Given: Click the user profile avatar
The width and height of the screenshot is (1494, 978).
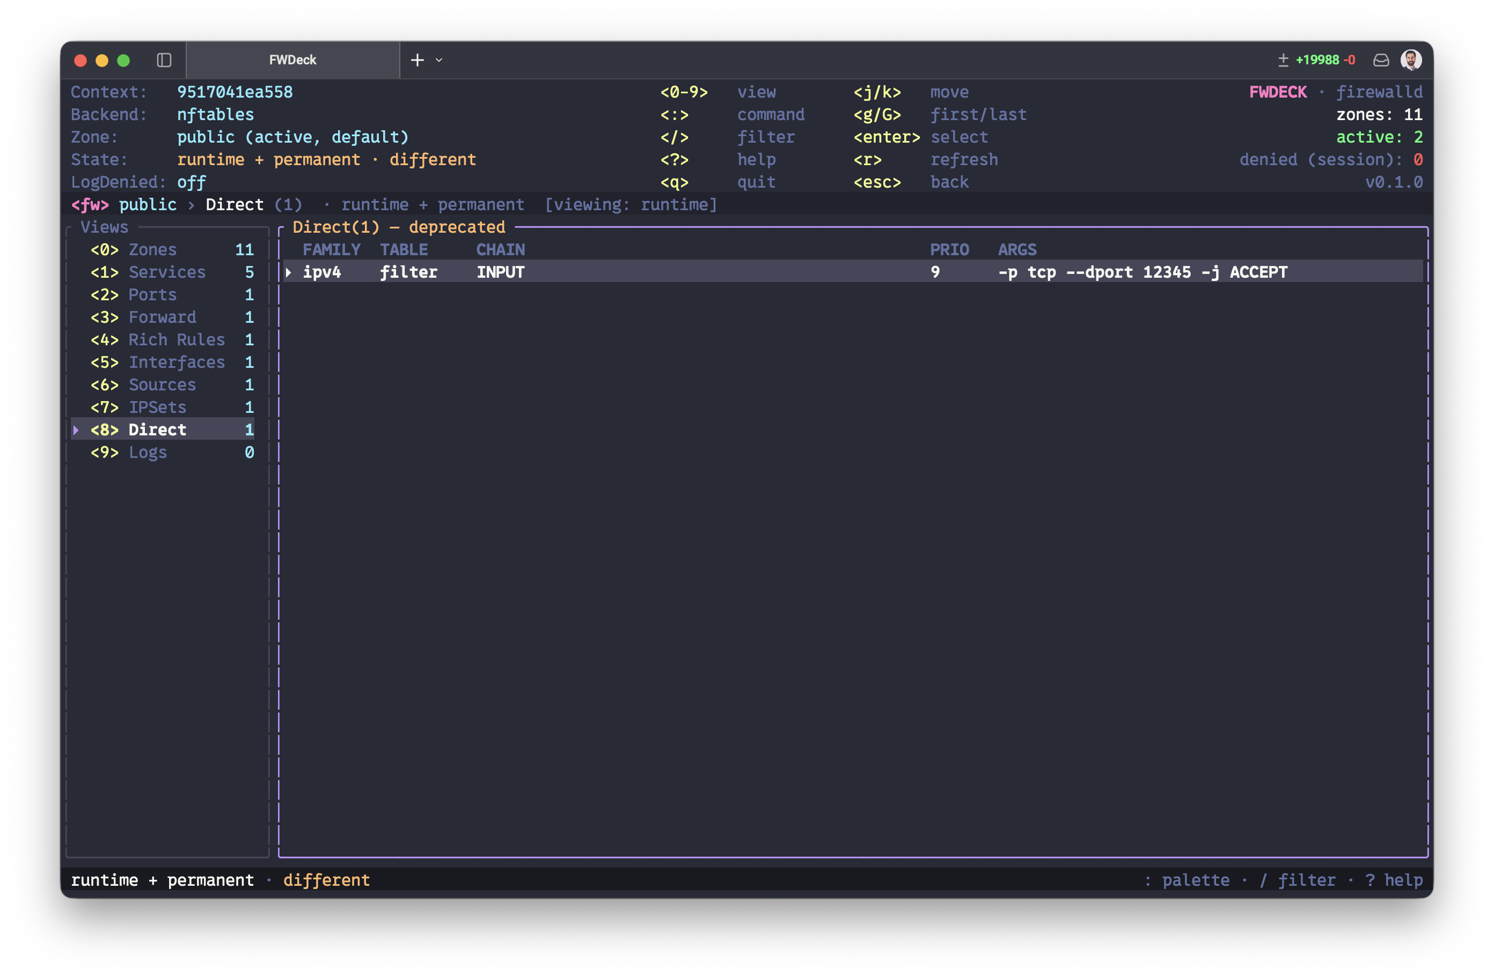Looking at the screenshot, I should click(x=1411, y=60).
